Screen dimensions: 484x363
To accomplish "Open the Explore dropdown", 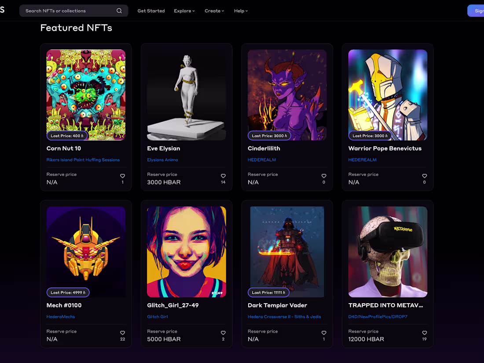I will 184,11.
